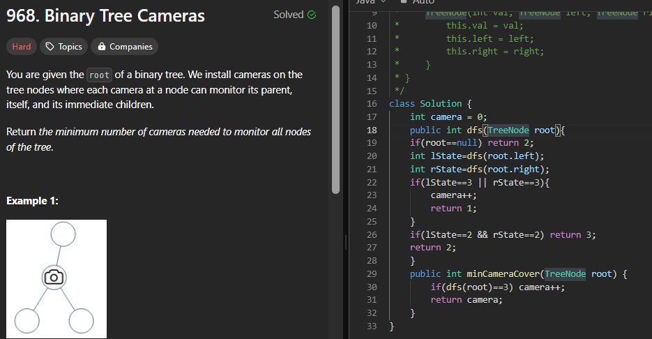This screenshot has height=339, width=652.
Task: Open the Topics tag button
Action: [x=63, y=47]
